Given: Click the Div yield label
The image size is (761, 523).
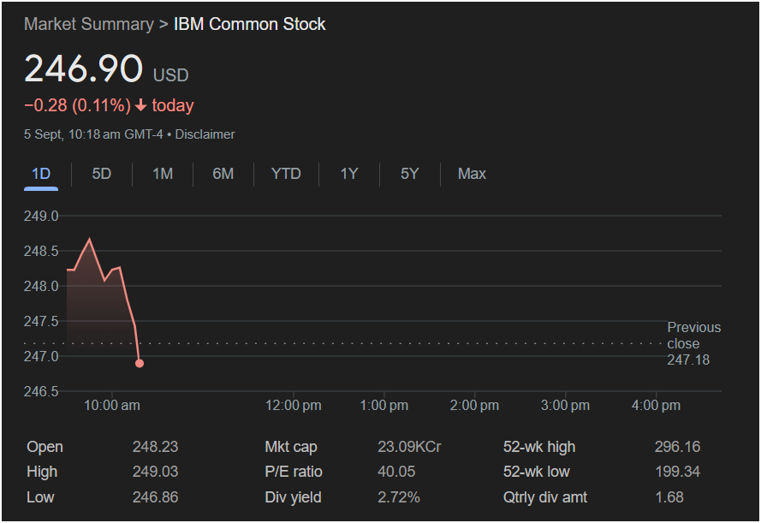Looking at the screenshot, I should (x=293, y=497).
